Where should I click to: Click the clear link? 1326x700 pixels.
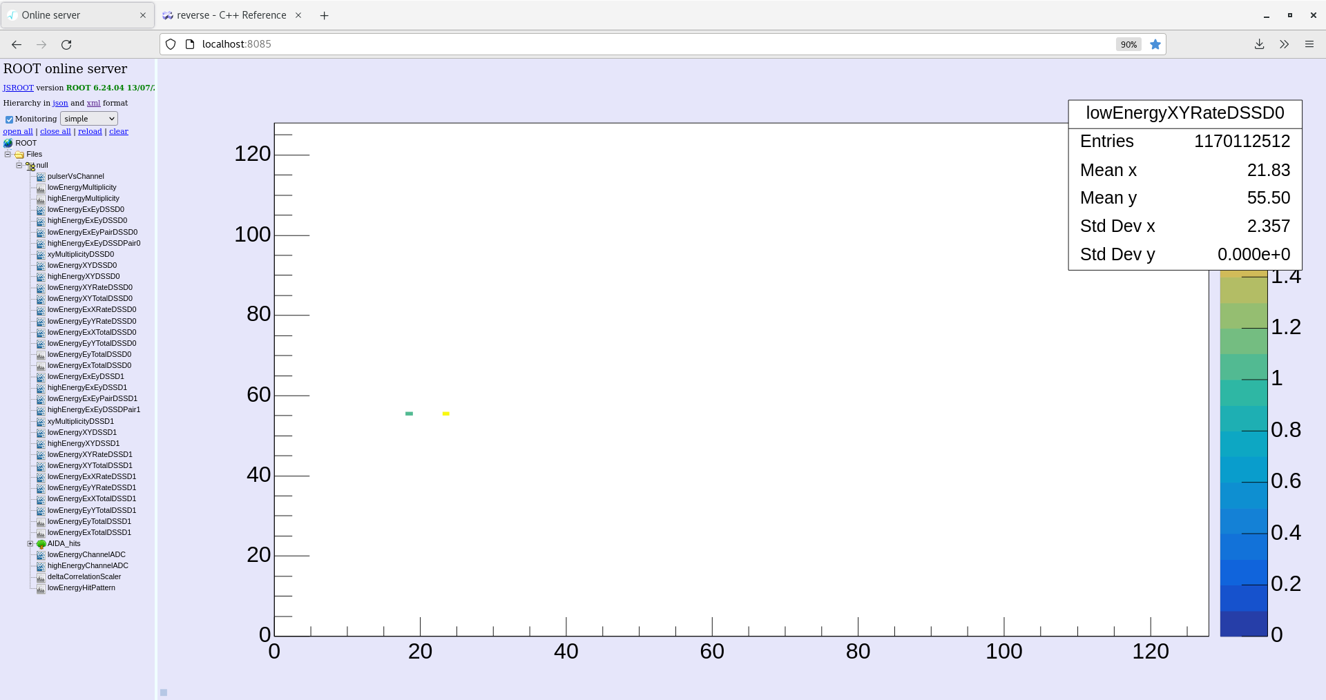click(x=119, y=131)
